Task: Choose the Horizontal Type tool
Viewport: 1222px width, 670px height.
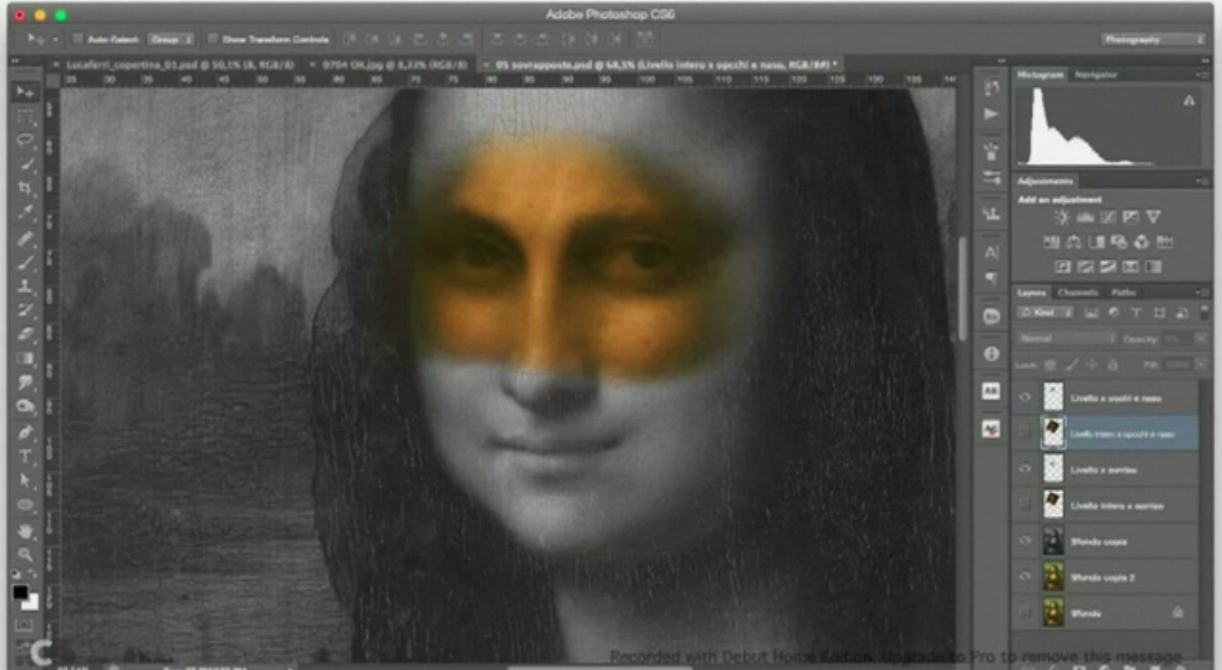Action: [26, 456]
